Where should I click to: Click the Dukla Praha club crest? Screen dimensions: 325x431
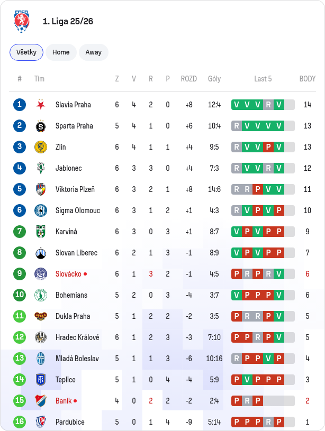pyautogui.click(x=41, y=316)
